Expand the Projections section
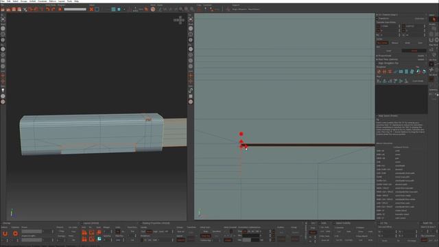The image size is (439, 247). (x=377, y=56)
